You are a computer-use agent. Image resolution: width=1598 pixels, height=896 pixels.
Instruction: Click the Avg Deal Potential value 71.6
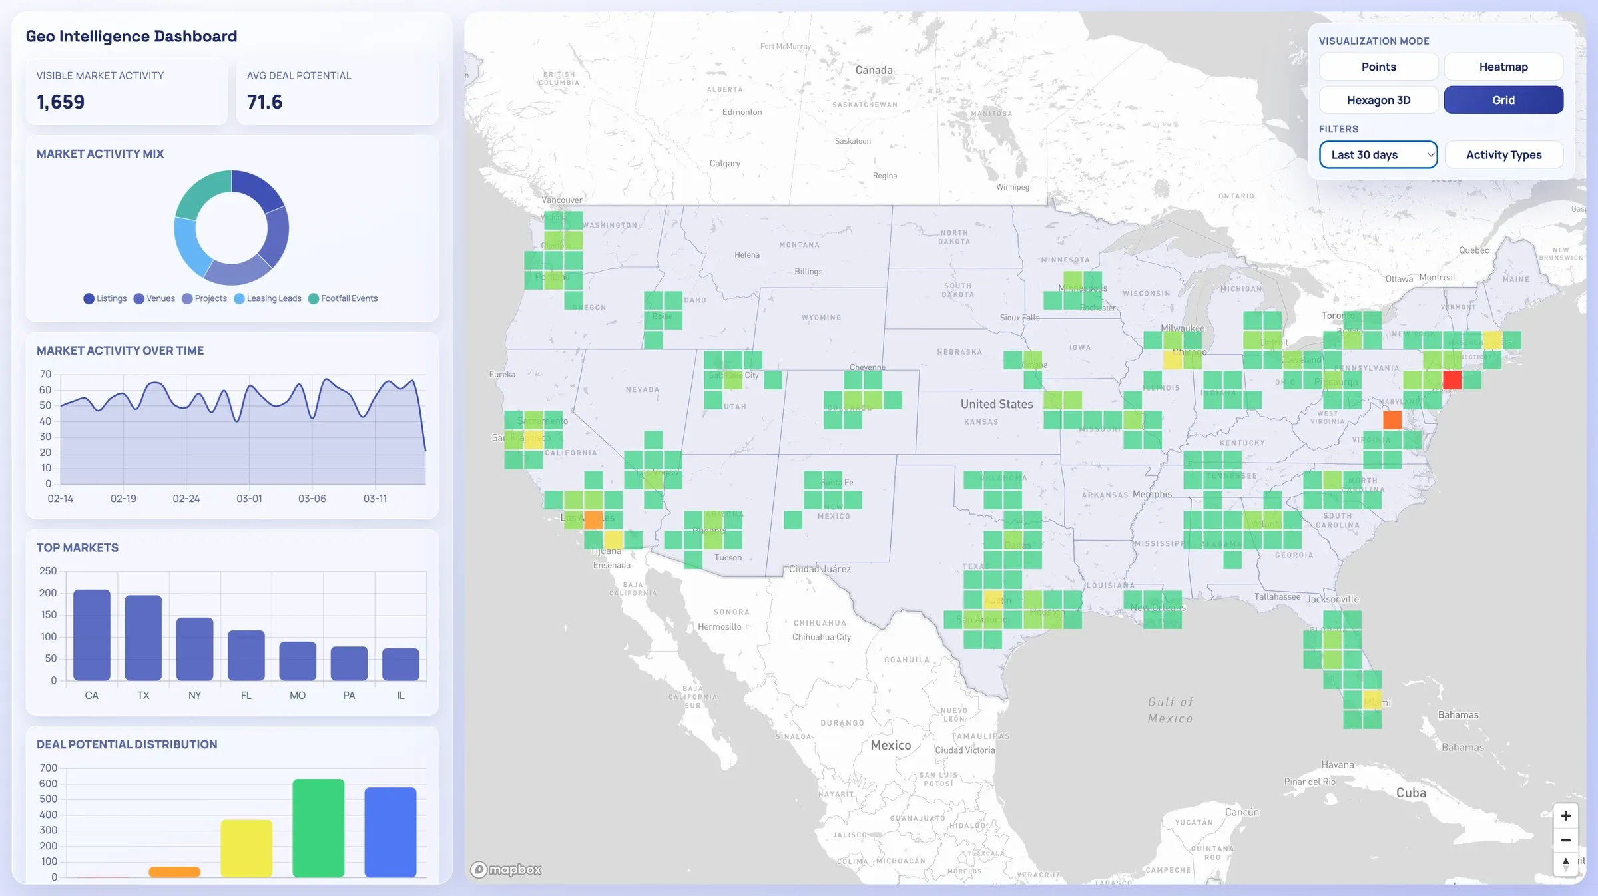coord(265,102)
